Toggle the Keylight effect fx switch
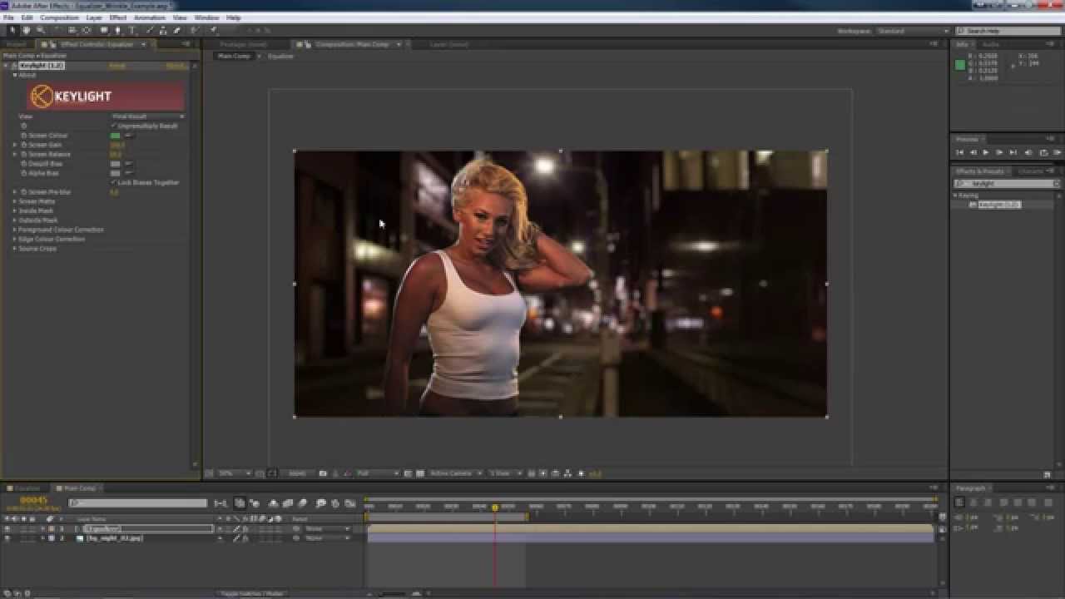1065x599 pixels. [x=16, y=65]
